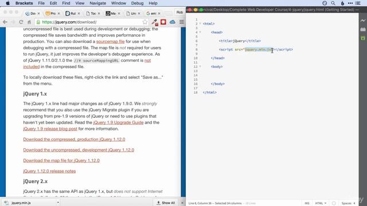
Task: Toggle the INS insert mode indicator
Action: click(307, 203)
